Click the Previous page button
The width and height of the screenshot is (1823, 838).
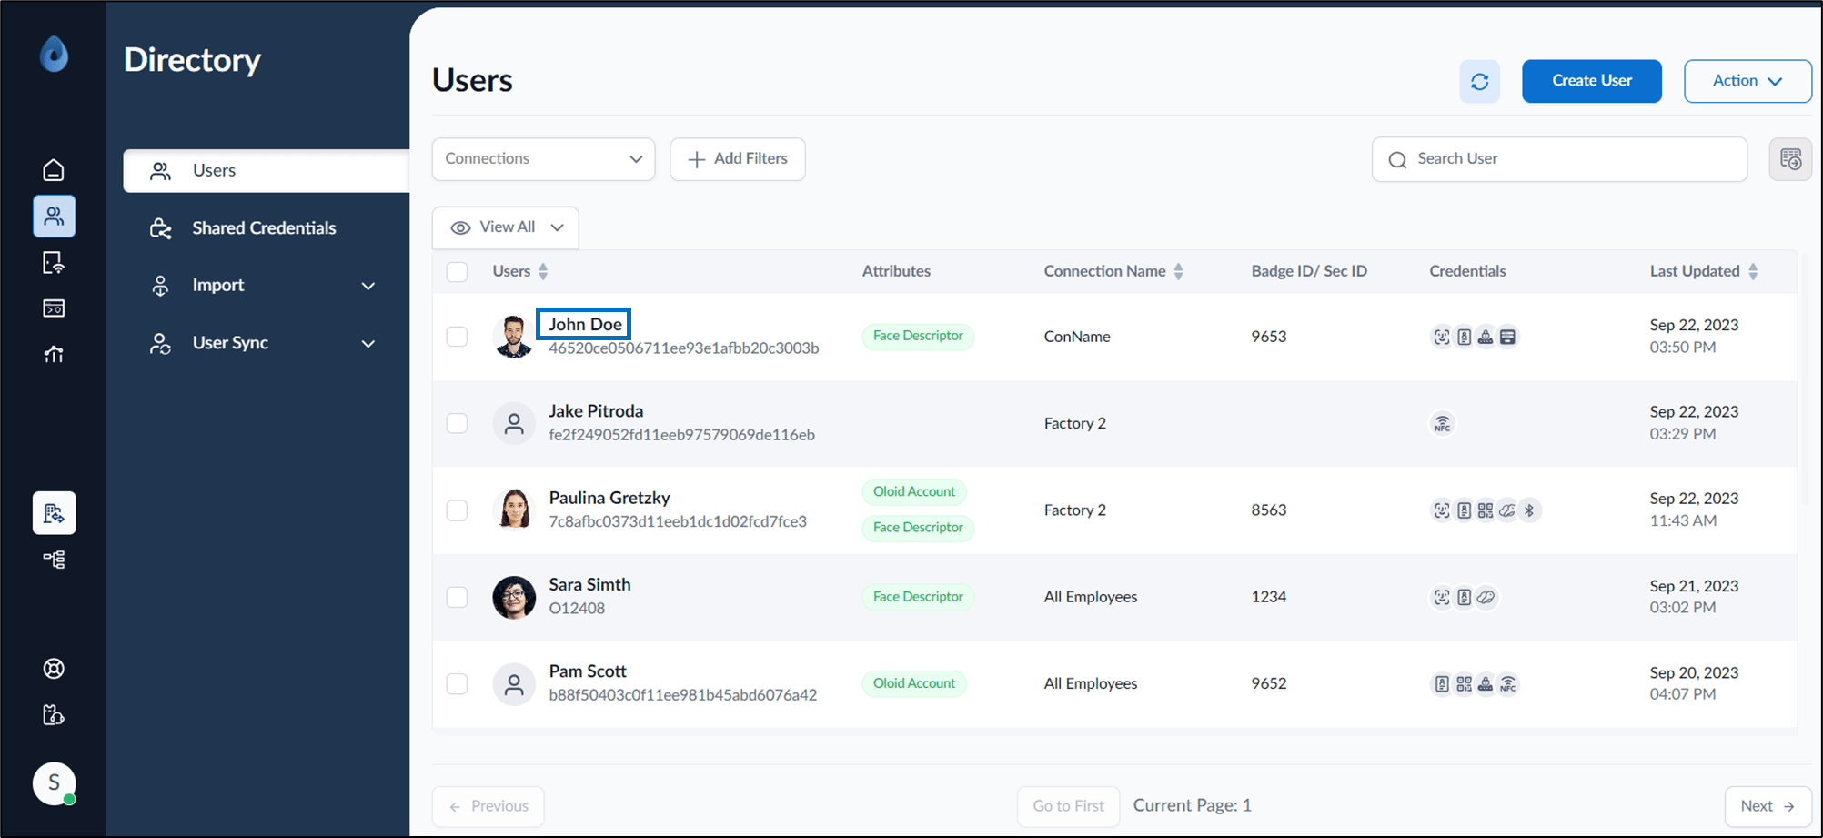click(488, 806)
